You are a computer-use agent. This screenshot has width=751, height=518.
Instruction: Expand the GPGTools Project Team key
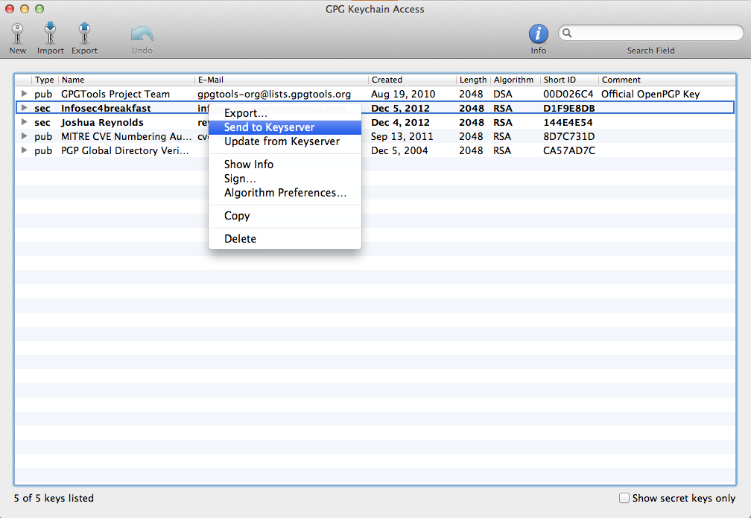coord(24,94)
